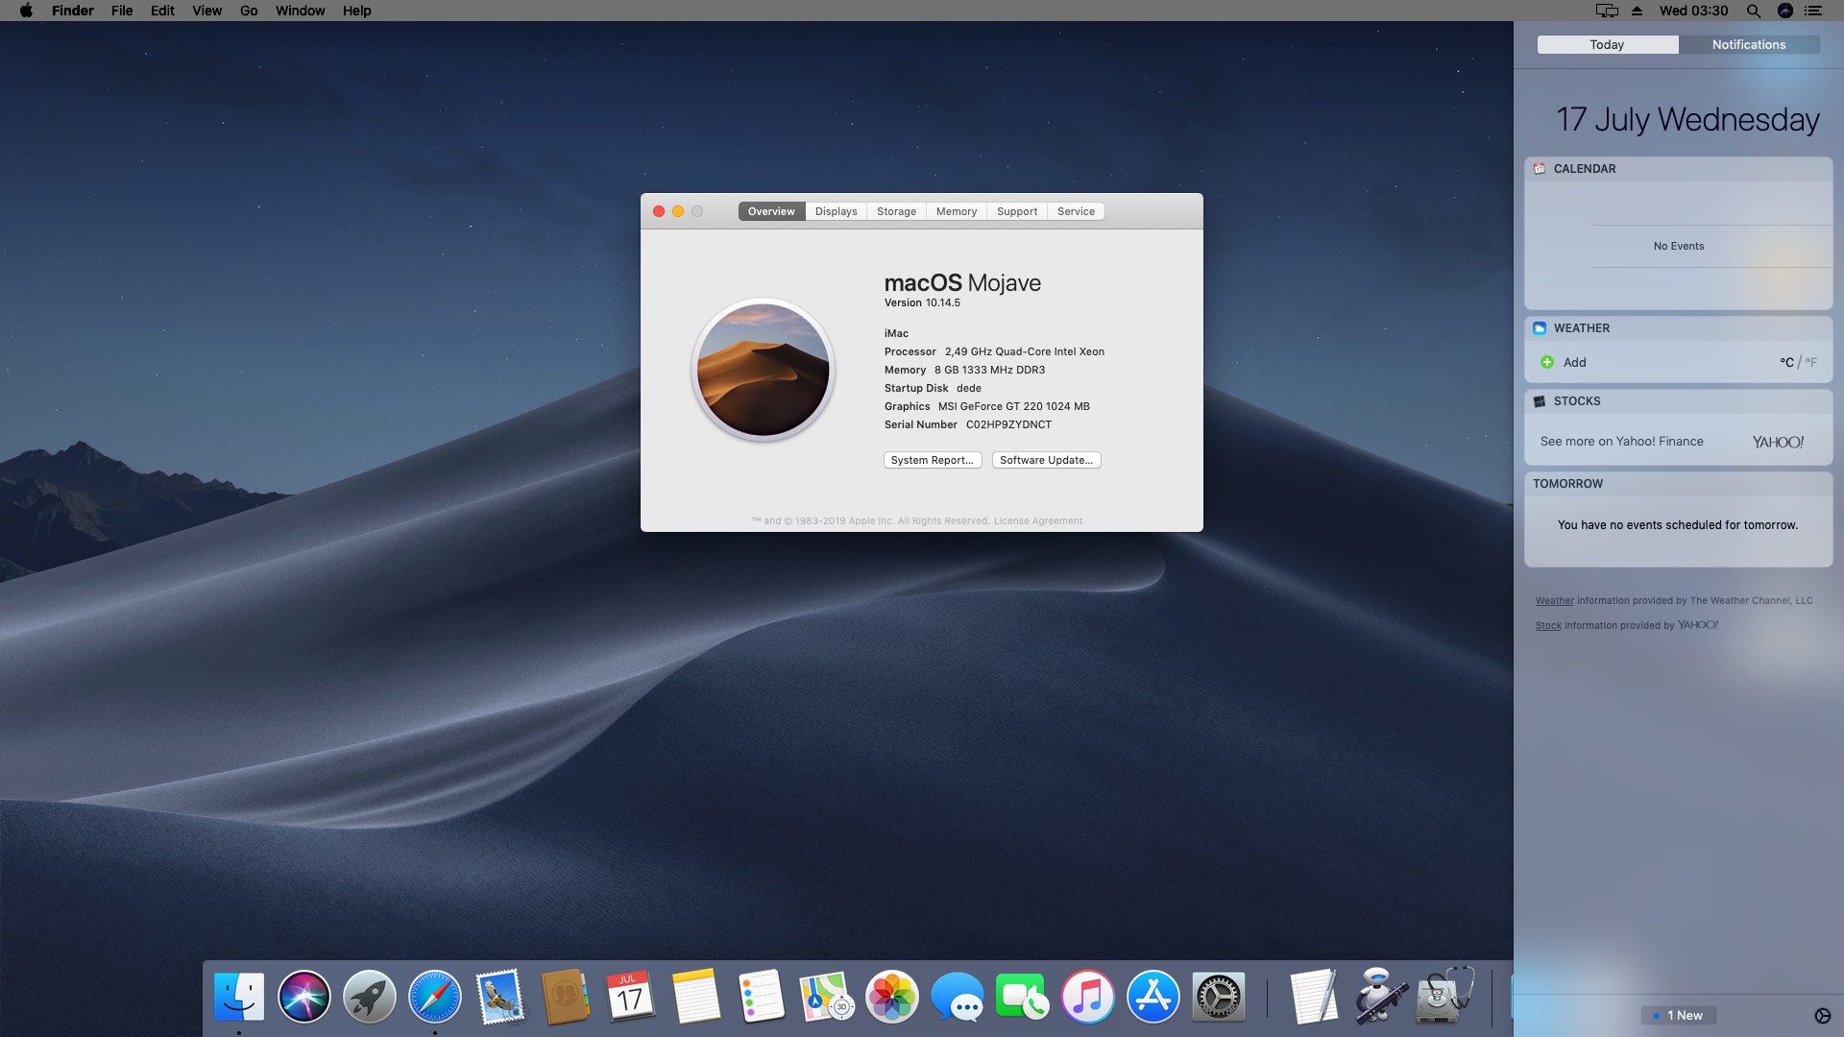Open the License Agreement link
Screen dimensions: 1844x1037
[x=1037, y=521]
